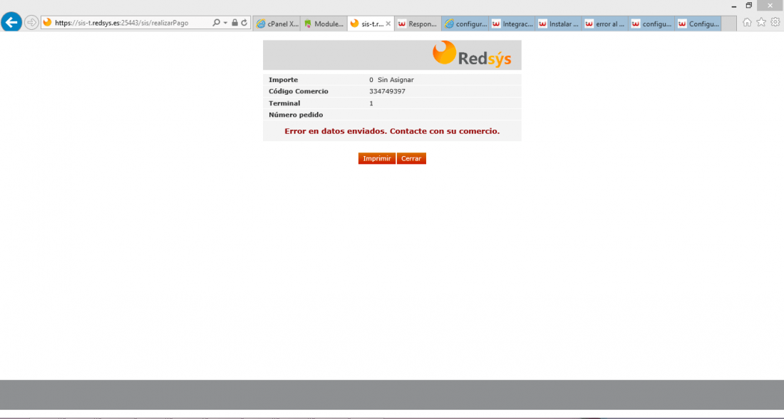
Task: Open the address bar dropdown arrow
Action: point(225,23)
